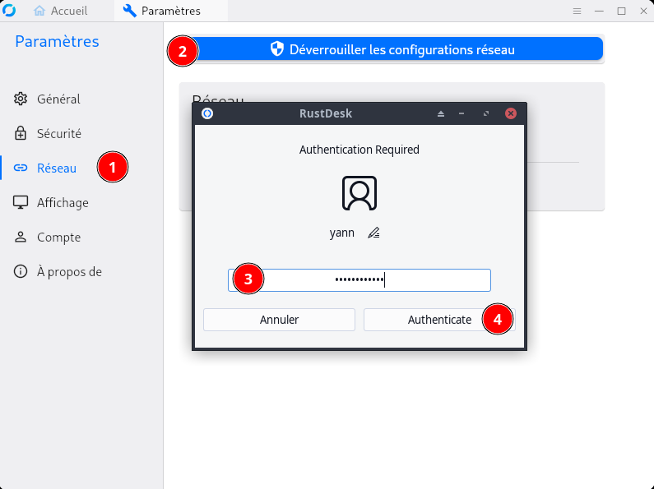Open the hamburger menu in main title bar
Viewport: 654px width, 489px height.
point(577,11)
